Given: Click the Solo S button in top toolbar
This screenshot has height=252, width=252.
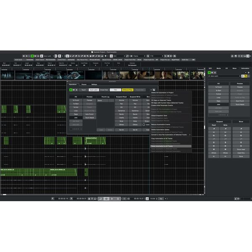Looking at the screenshot, I should (28, 56).
